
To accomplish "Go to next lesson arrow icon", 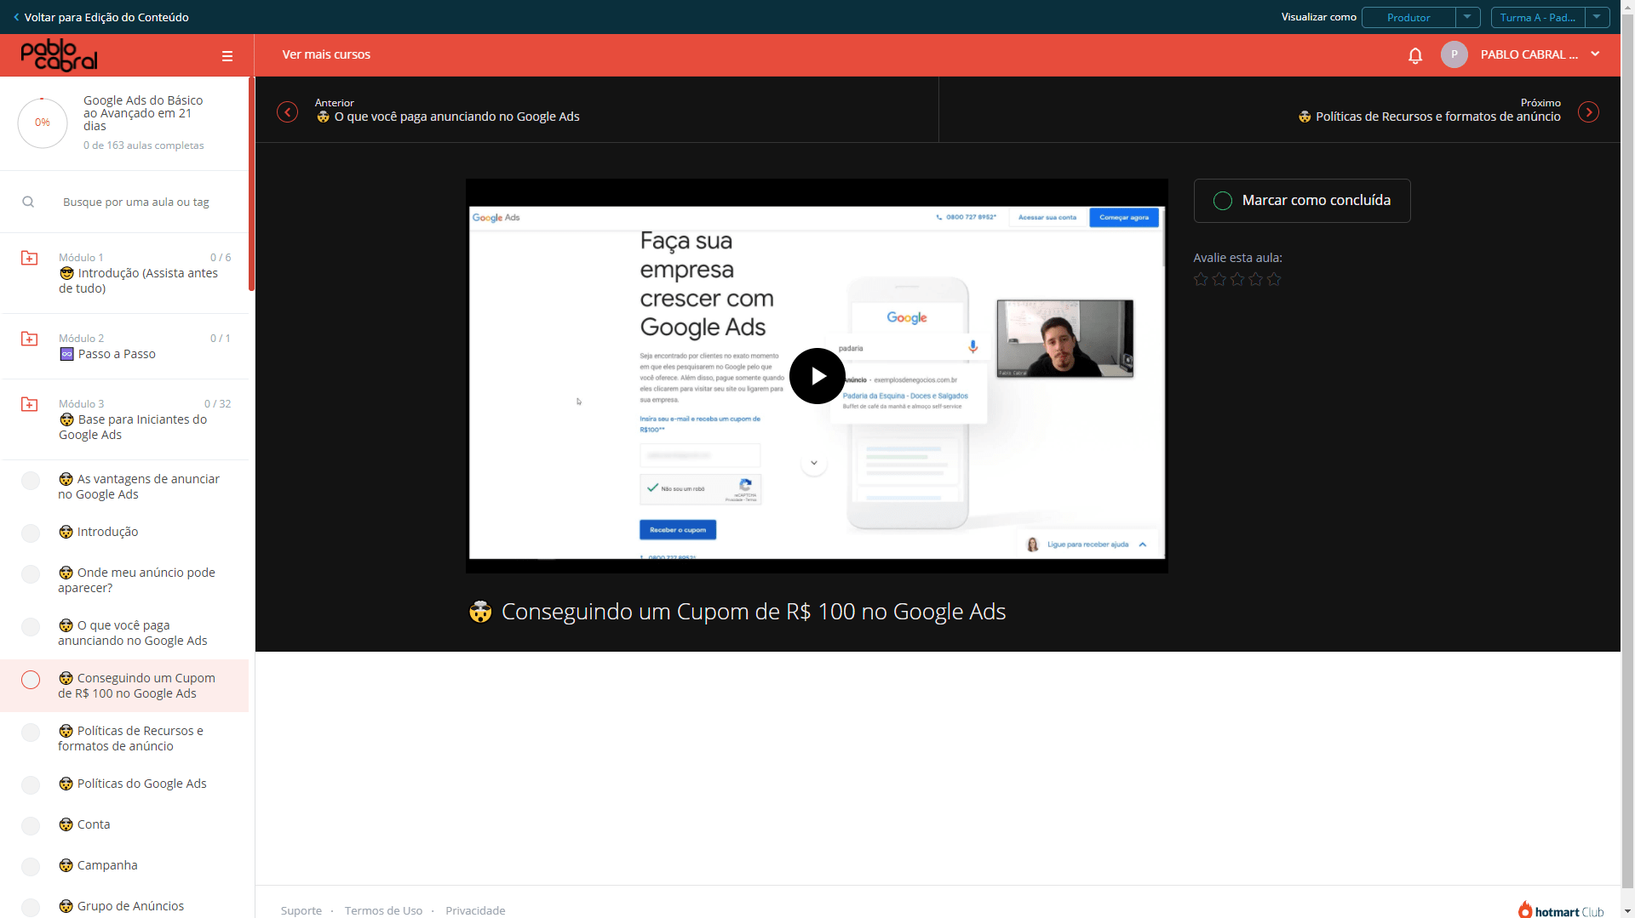I will coord(1588,112).
